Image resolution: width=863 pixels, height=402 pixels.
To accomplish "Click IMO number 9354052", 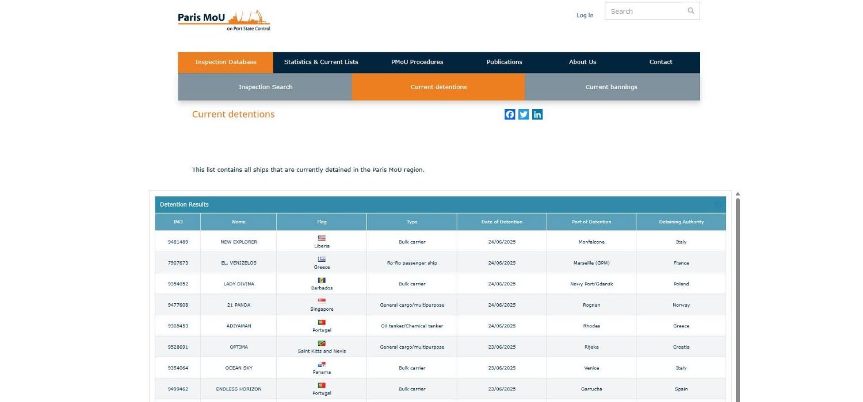I will click(x=178, y=284).
